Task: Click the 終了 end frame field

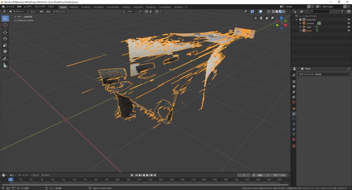Action: pyautogui.click(x=280, y=175)
